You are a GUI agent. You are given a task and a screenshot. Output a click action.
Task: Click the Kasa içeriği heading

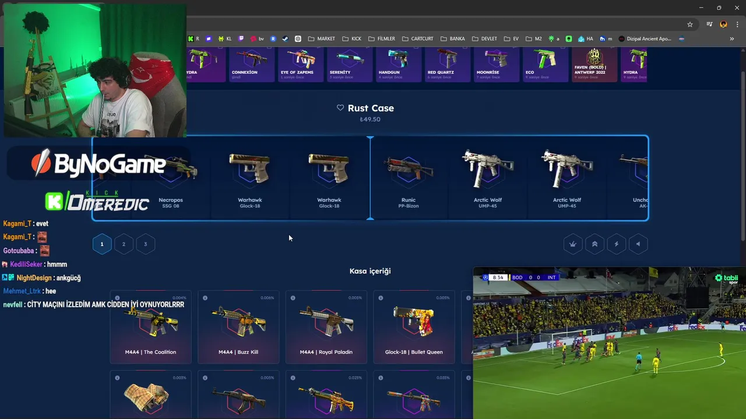point(370,271)
